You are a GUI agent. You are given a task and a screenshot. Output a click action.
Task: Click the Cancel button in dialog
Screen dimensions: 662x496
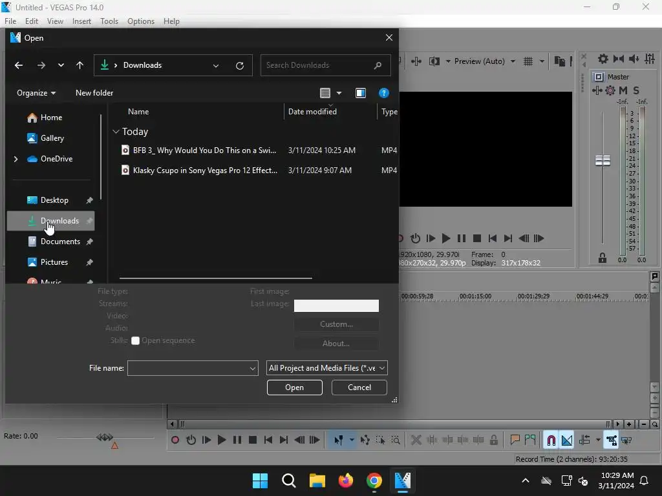click(359, 387)
